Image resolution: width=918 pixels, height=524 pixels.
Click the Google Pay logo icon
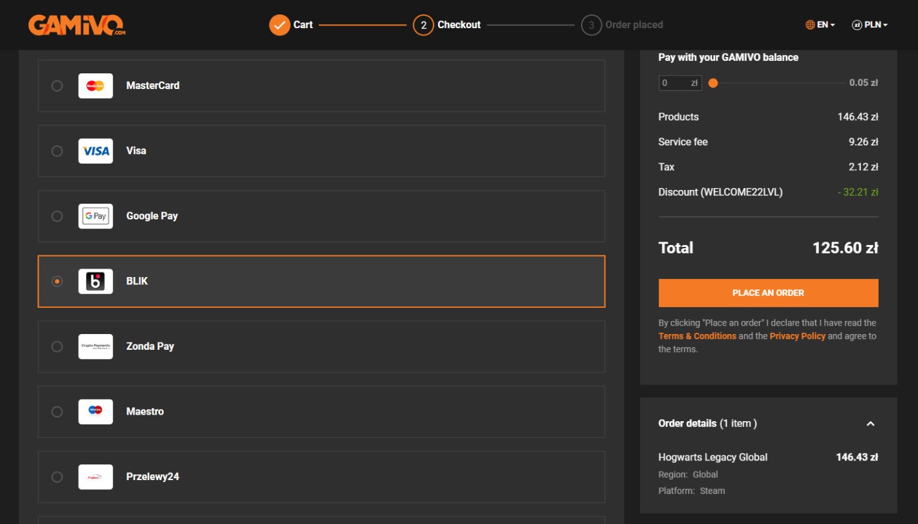[x=96, y=216]
